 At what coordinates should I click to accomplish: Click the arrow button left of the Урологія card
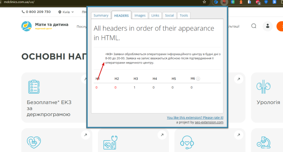click(239, 79)
